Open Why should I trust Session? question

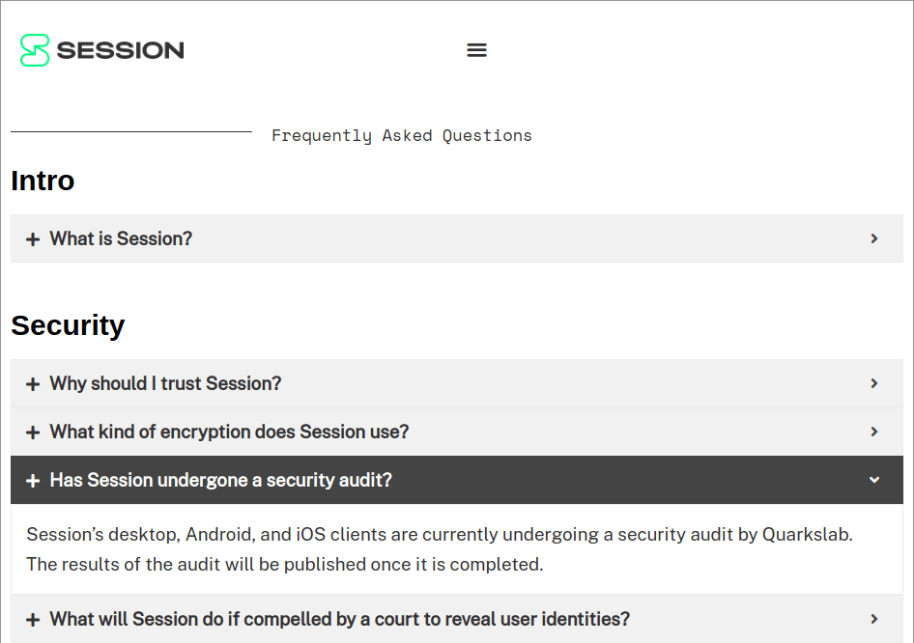coord(457,383)
